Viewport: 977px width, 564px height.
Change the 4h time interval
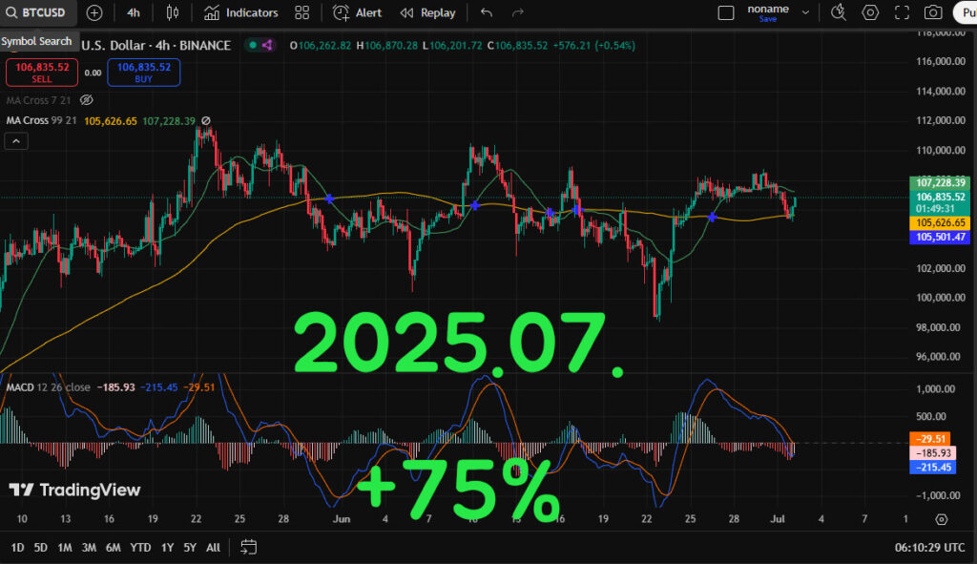pos(134,12)
